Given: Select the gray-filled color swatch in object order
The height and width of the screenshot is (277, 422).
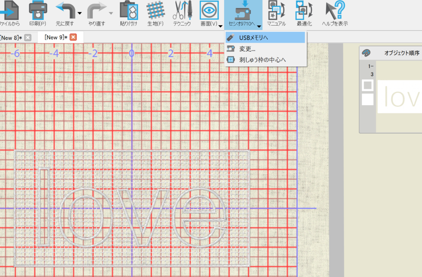Looking at the screenshot, I should (367, 85).
